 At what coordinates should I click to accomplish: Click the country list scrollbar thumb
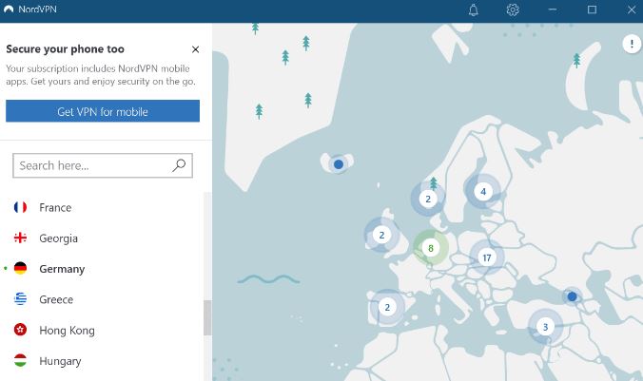(207, 318)
